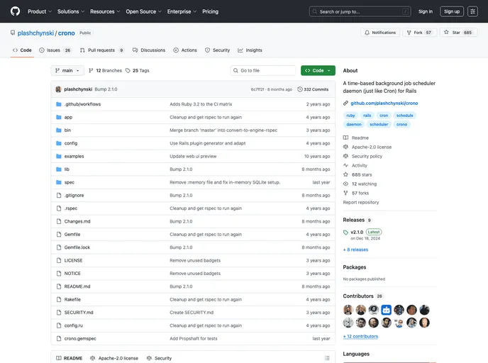
Task: Select the ruby topic tag
Action: 350,115
